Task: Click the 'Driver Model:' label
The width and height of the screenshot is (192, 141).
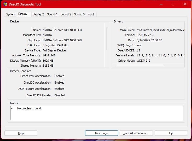Action: (127, 61)
